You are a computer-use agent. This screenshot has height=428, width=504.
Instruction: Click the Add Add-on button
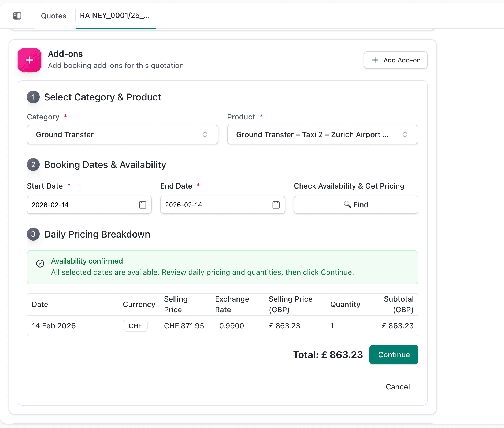[x=396, y=60]
